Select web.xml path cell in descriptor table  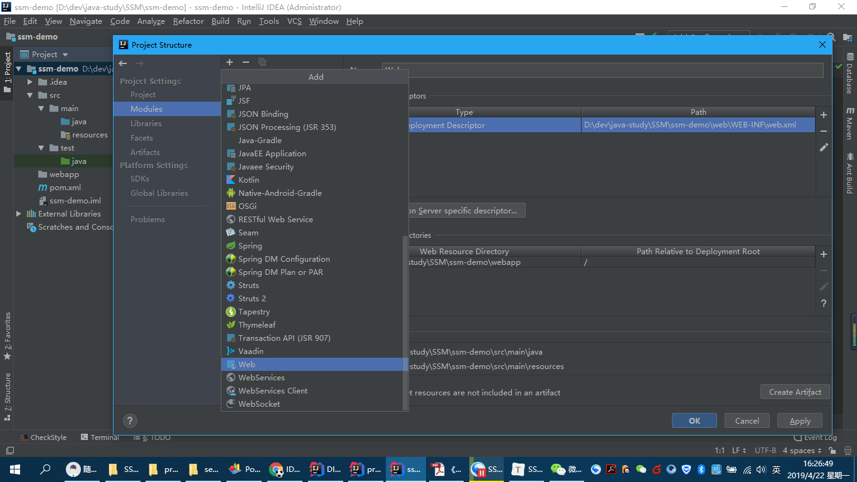point(698,125)
